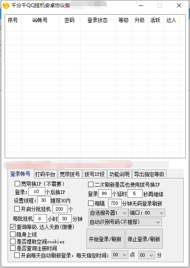This screenshot has width=190, height=268.
Task: Click 停止登录/刷新 button
Action: tap(144, 239)
